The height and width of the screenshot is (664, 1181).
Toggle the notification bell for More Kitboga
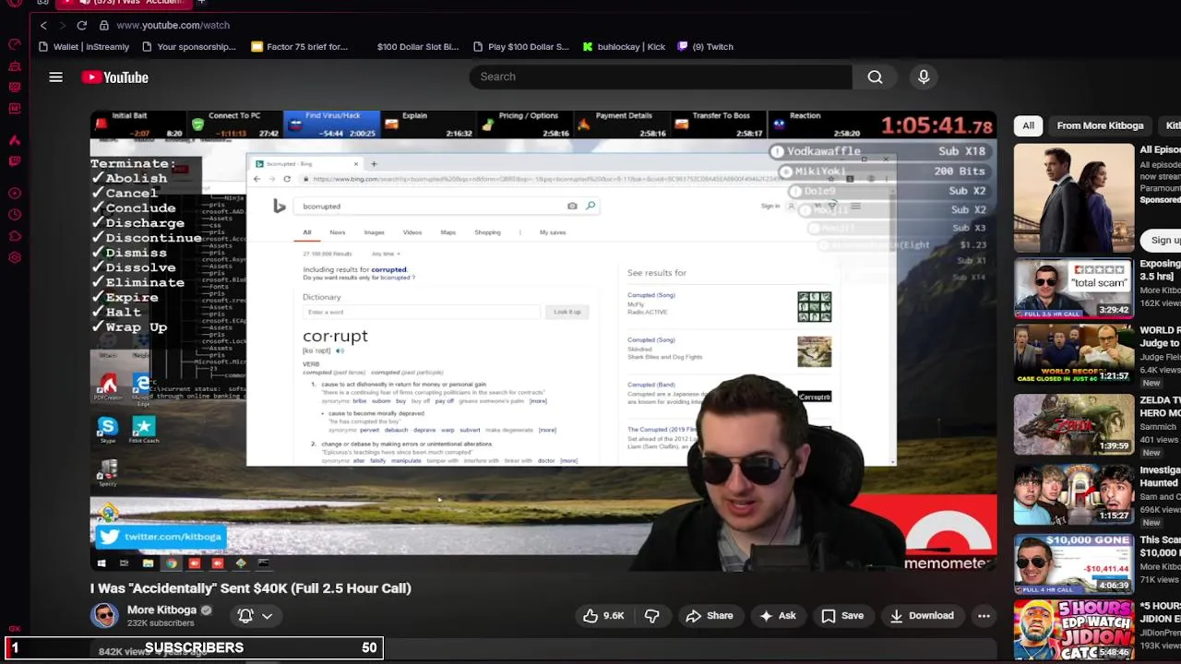pos(245,615)
